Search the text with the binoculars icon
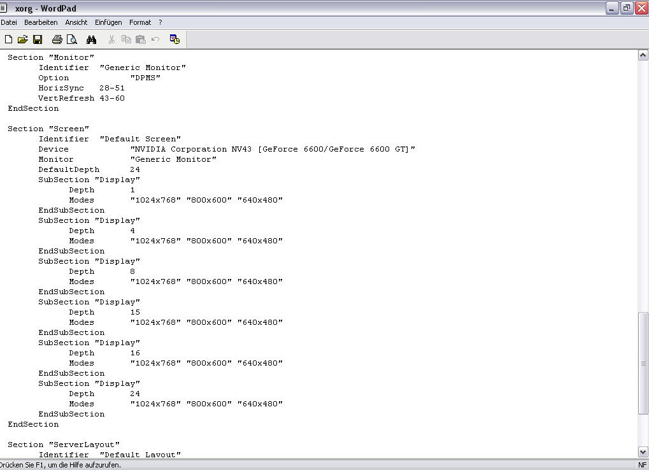This screenshot has height=470, width=649. (x=92, y=39)
